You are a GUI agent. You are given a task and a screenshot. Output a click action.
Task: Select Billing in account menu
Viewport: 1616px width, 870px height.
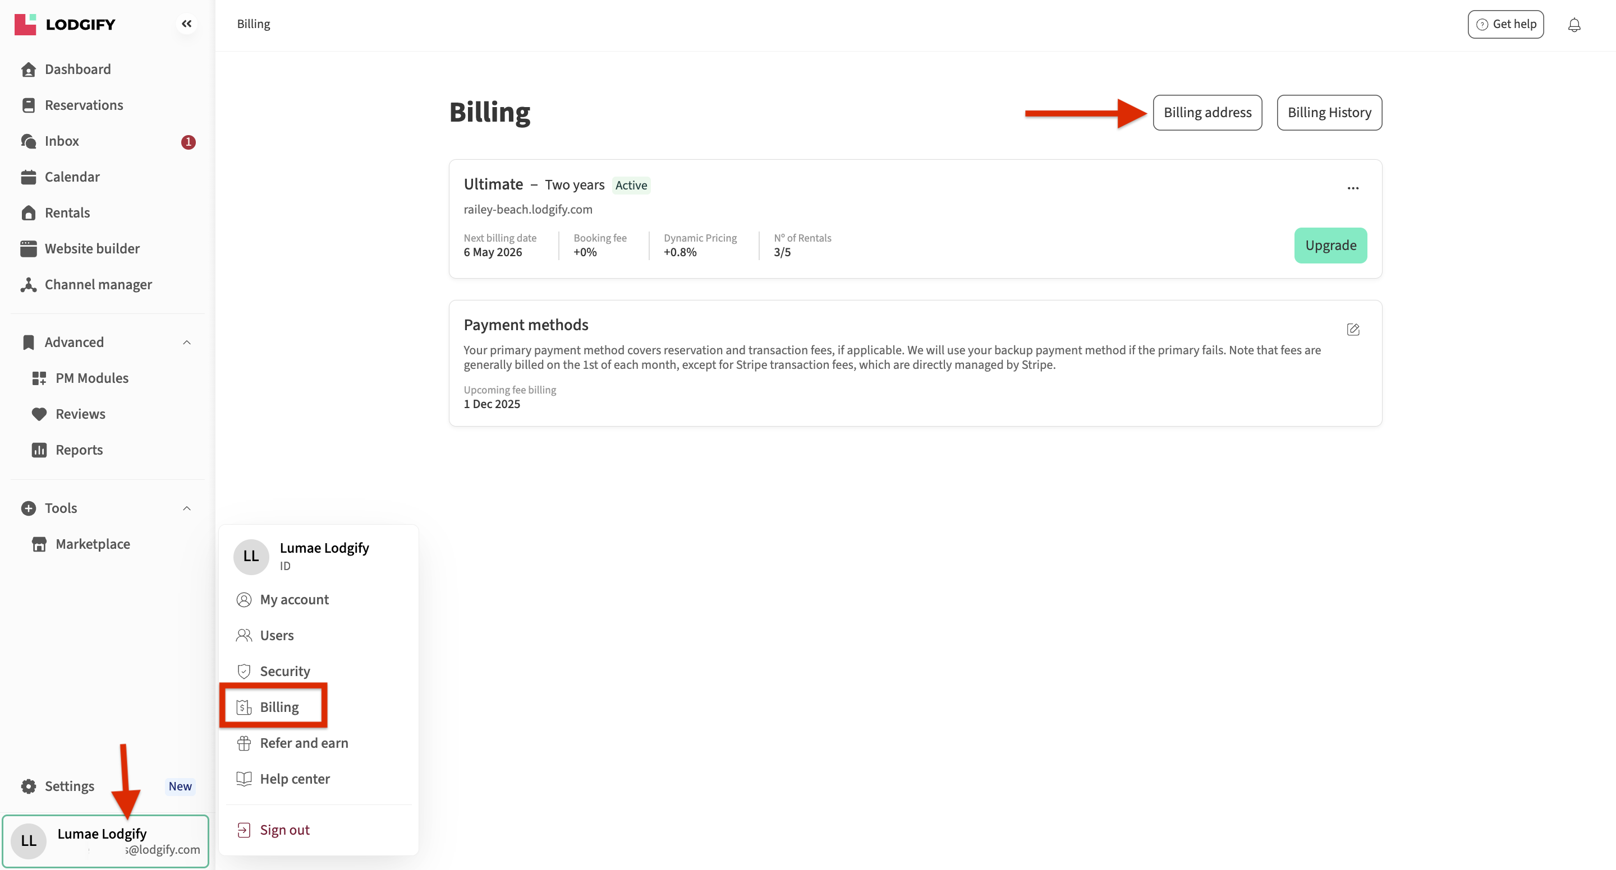click(278, 707)
